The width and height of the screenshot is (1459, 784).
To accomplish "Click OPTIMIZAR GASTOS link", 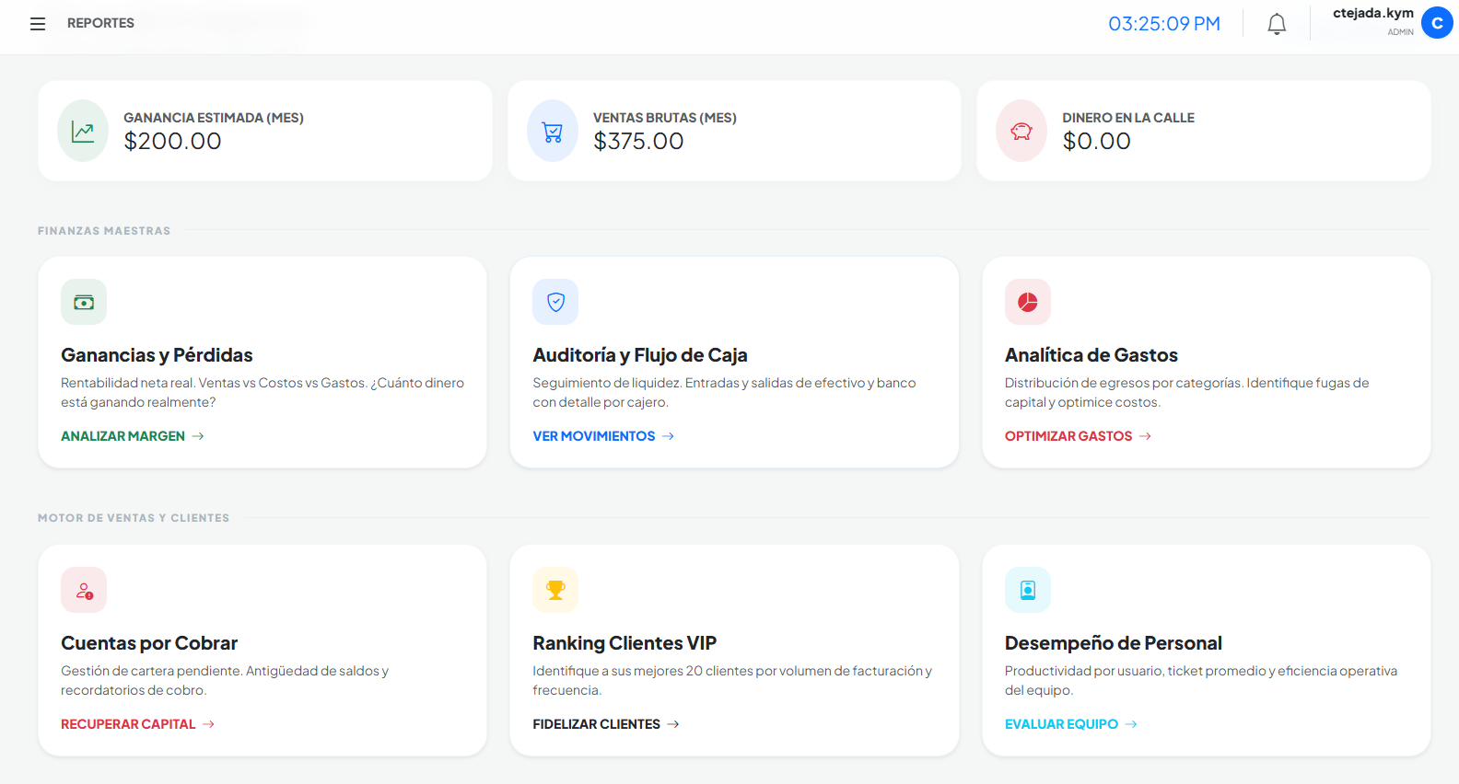I will (x=1068, y=435).
